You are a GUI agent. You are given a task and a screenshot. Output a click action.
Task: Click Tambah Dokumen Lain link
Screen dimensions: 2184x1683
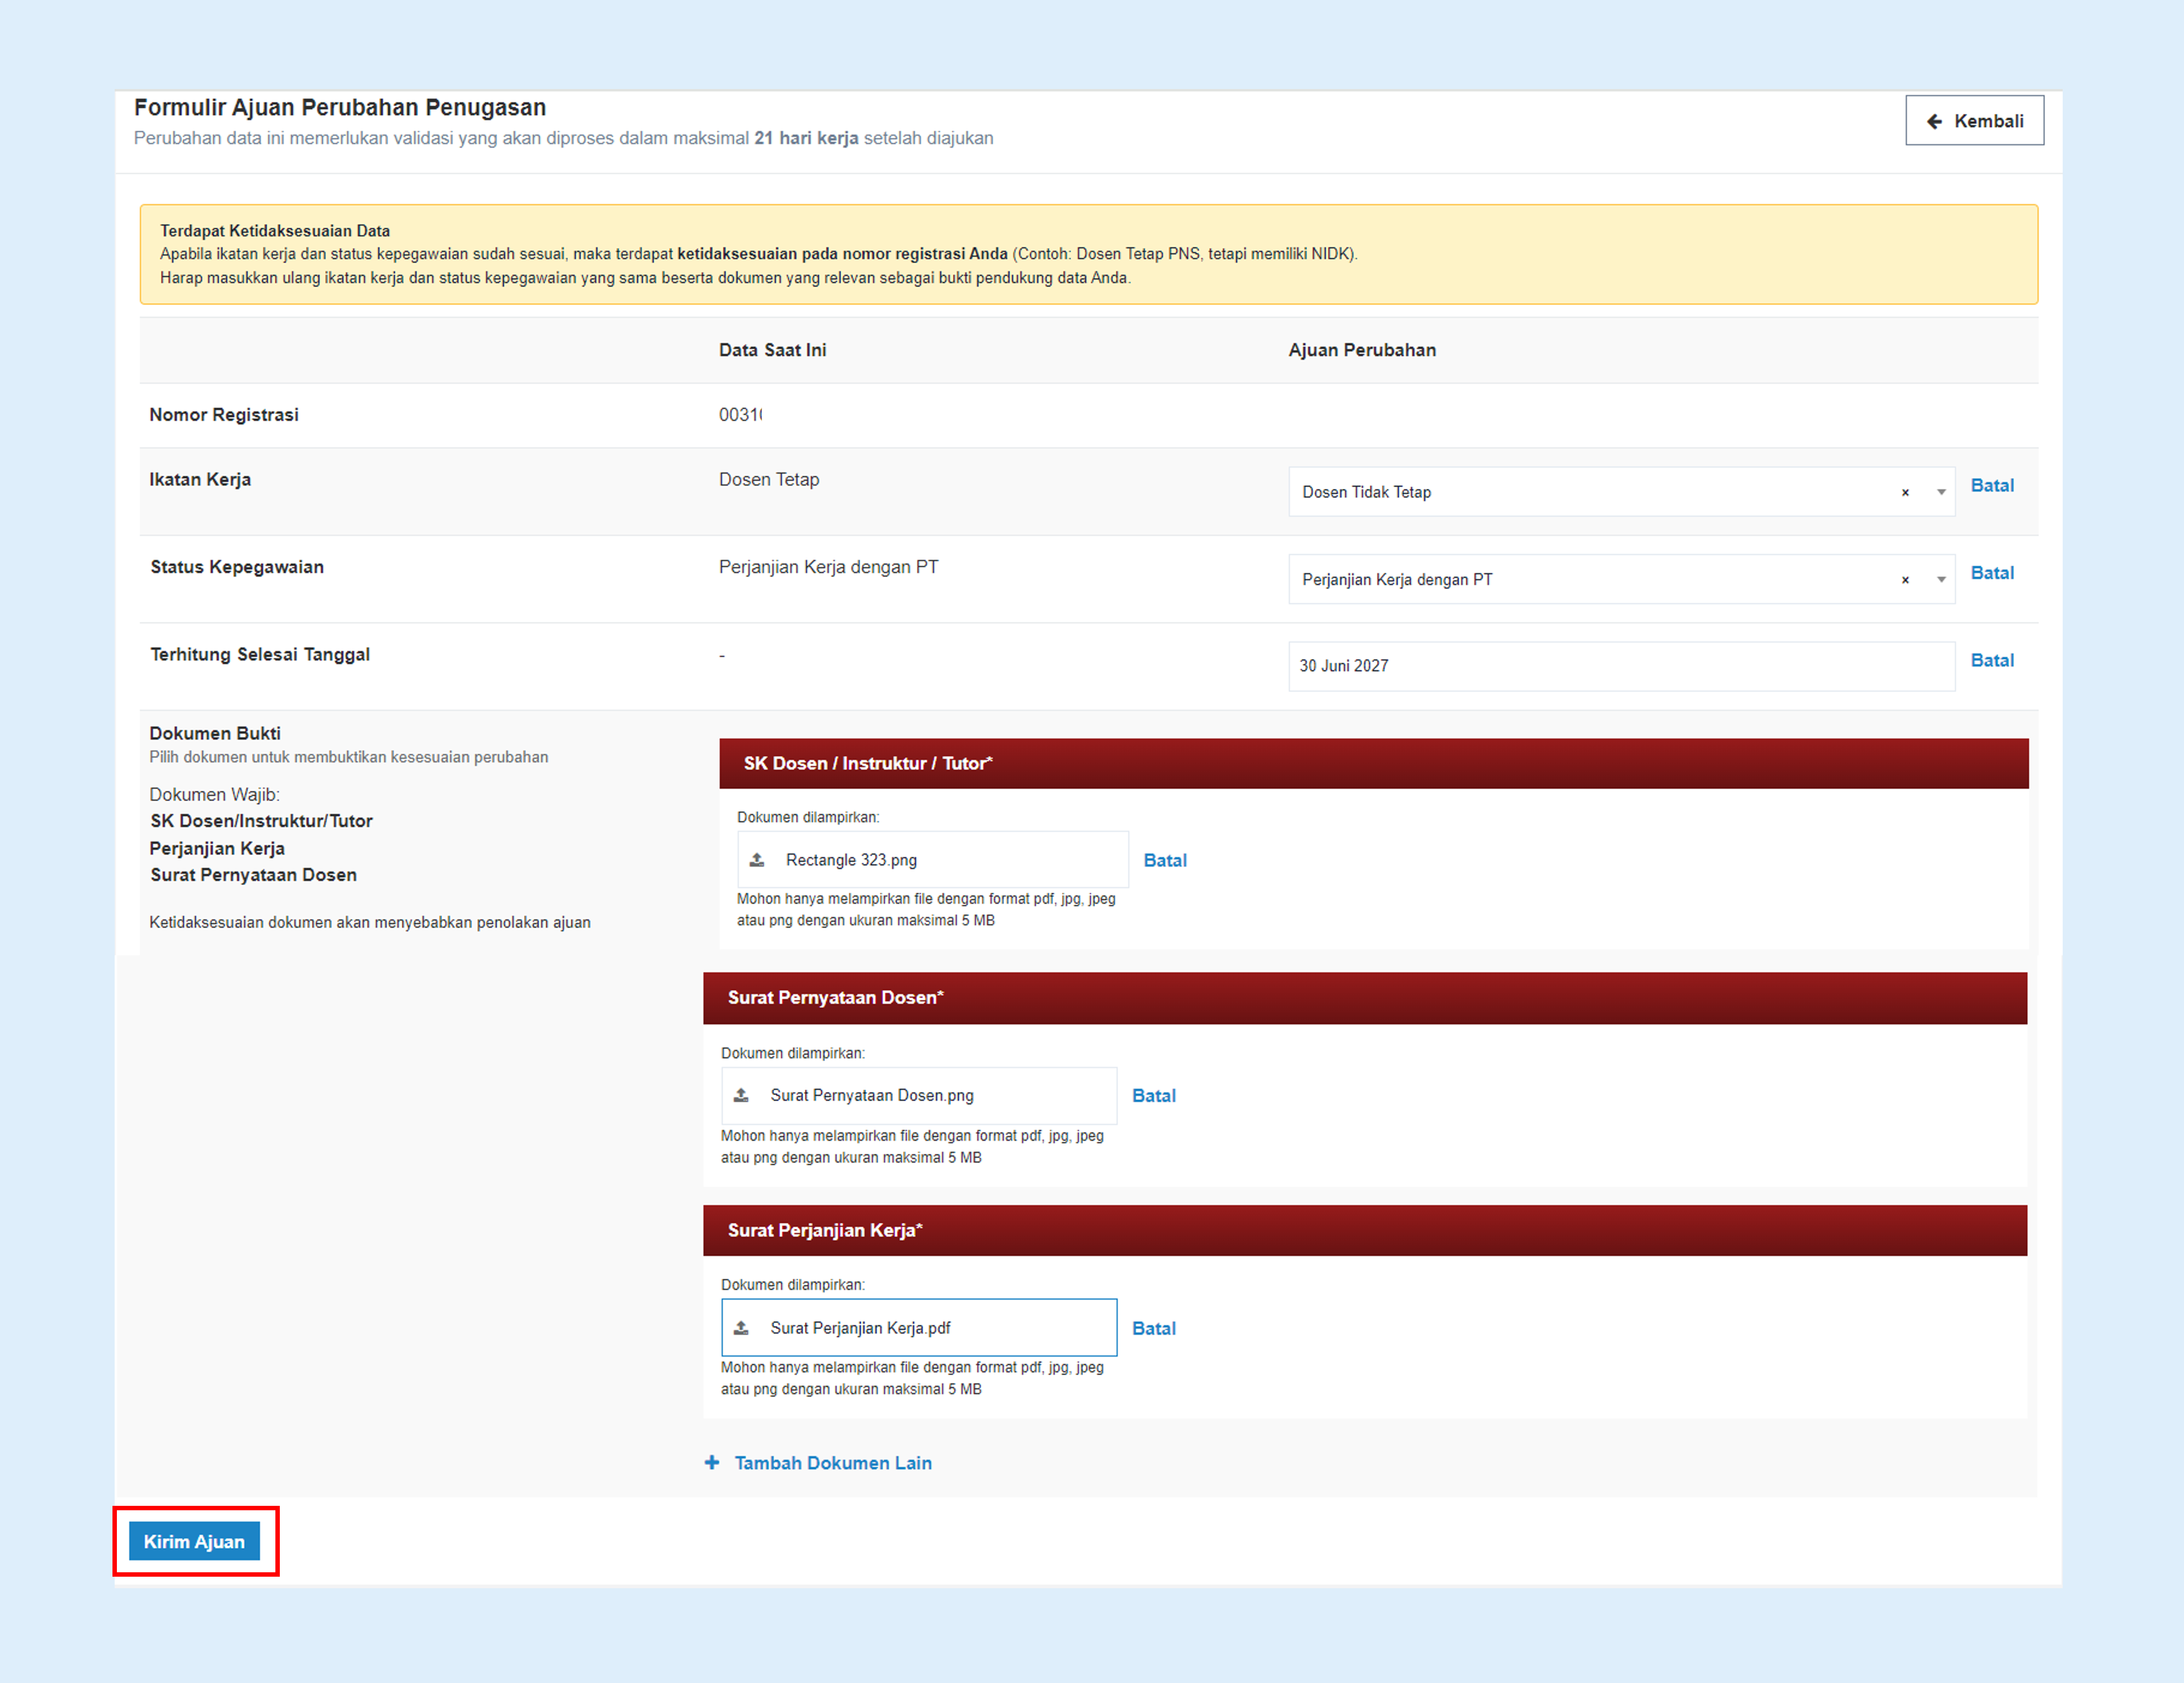tap(833, 1463)
